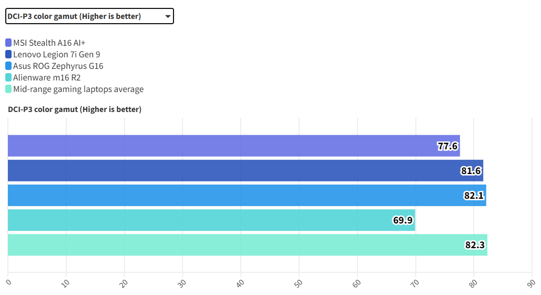
Task: Click the Alienware m16 R2 legend swatch
Action: coord(8,77)
